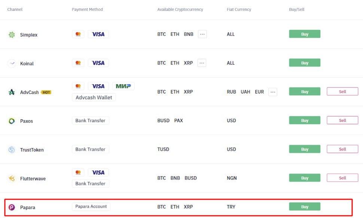Click the Buy button for Papara
363x218 pixels.
click(305, 207)
